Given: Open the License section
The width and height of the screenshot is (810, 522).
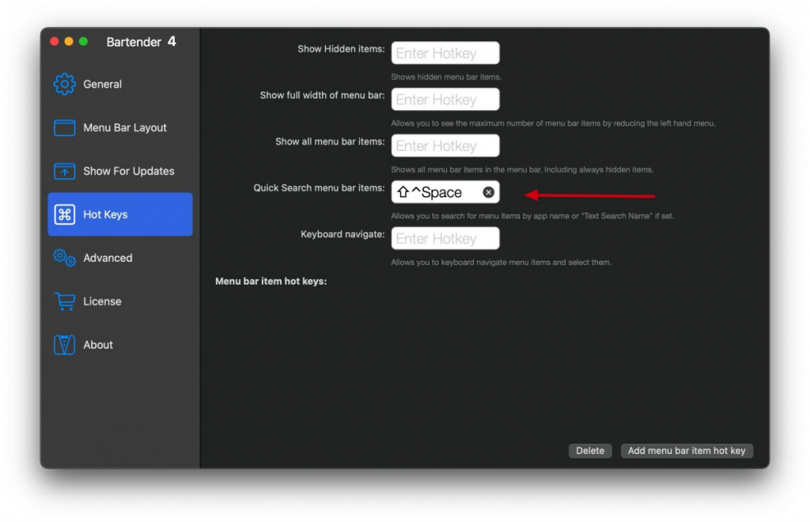Looking at the screenshot, I should coord(120,301).
